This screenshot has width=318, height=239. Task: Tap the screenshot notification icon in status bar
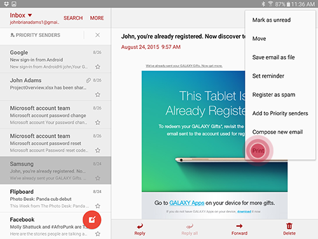[x=14, y=4]
